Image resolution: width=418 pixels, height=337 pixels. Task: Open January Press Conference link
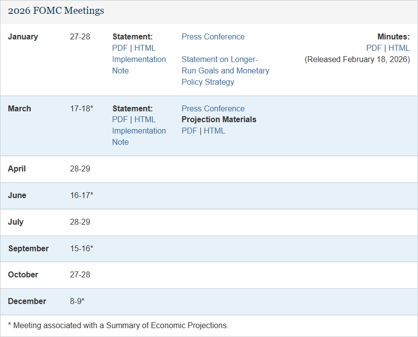point(213,37)
